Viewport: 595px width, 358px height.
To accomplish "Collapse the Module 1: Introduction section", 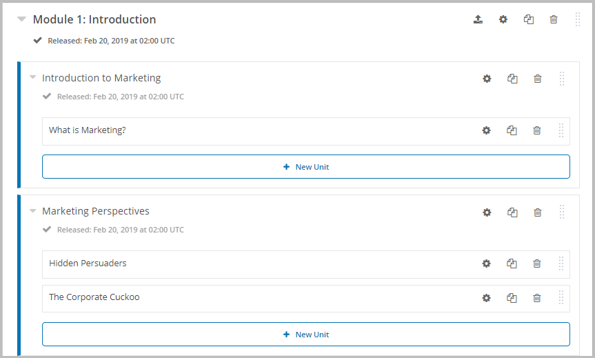I will (x=21, y=19).
